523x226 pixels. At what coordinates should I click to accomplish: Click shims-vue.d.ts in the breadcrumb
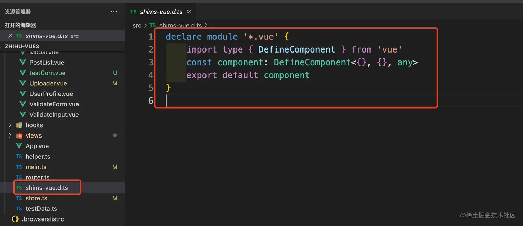pyautogui.click(x=181, y=26)
